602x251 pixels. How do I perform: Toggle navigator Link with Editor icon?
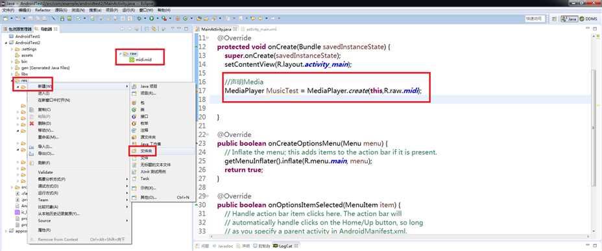tap(154, 29)
